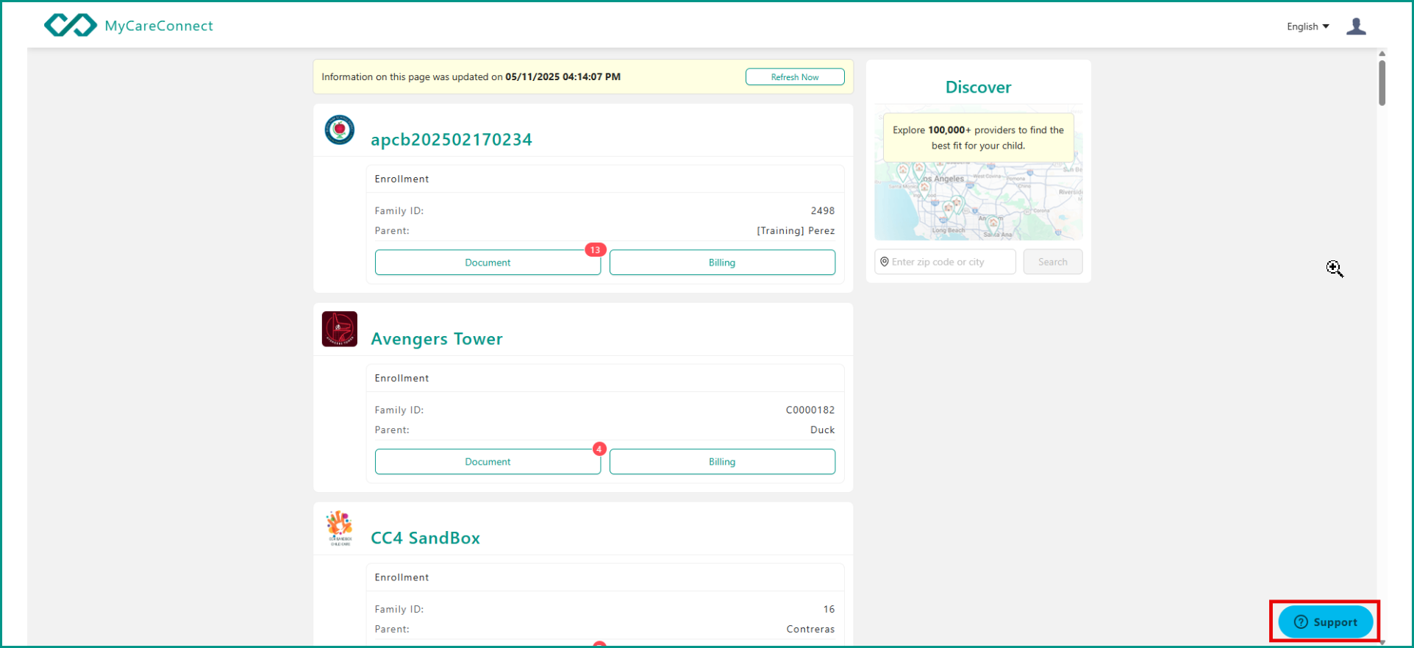Click the apcb202502170234 provider logo
The width and height of the screenshot is (1414, 648).
(340, 130)
